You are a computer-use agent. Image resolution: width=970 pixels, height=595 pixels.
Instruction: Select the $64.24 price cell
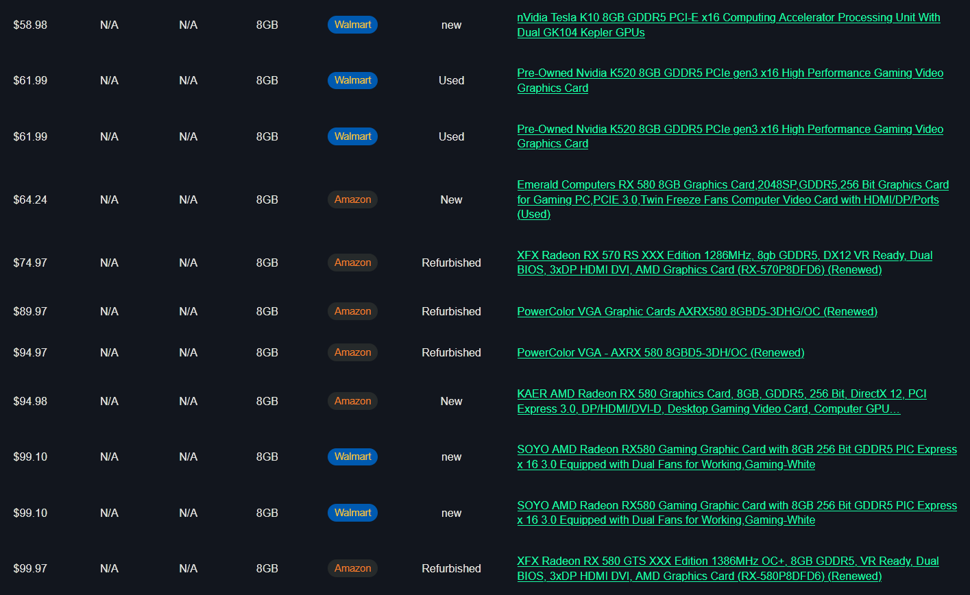[30, 199]
